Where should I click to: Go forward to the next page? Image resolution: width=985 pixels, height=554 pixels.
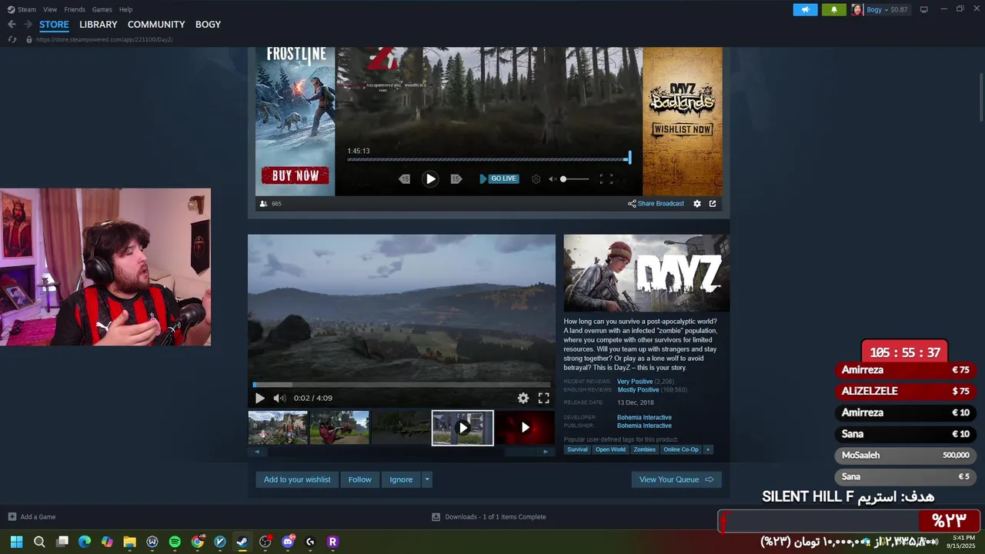pyautogui.click(x=28, y=25)
